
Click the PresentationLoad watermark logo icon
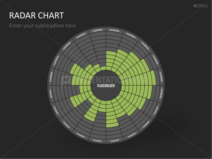[x=66, y=80]
